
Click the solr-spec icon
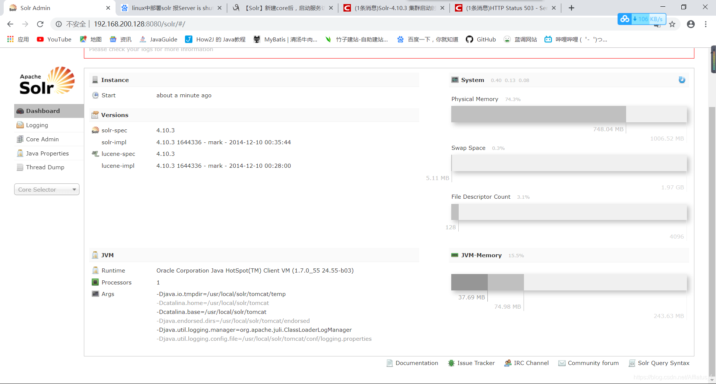[95, 130]
